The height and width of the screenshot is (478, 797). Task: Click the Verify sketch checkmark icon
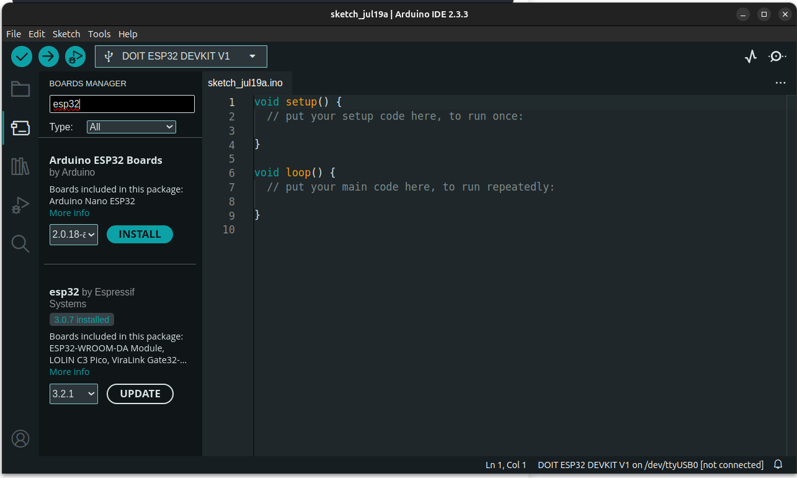22,56
